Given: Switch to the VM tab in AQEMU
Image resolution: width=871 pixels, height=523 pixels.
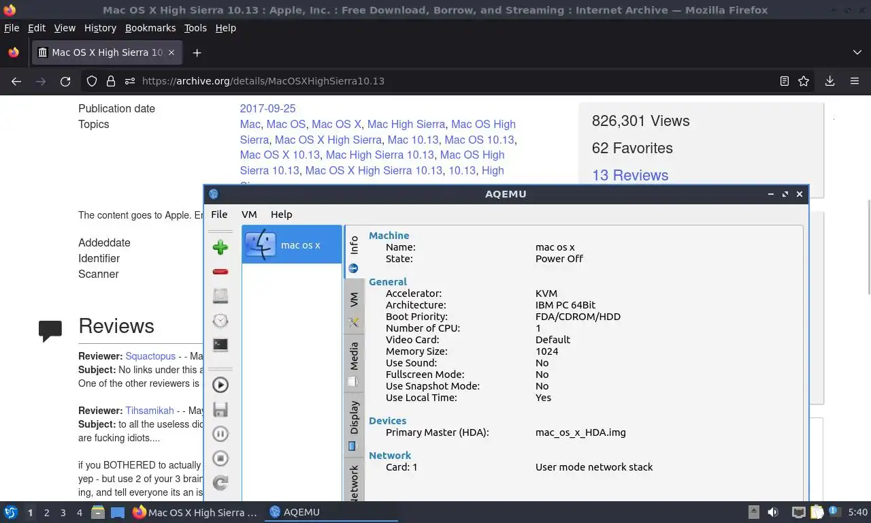Looking at the screenshot, I should [x=354, y=306].
